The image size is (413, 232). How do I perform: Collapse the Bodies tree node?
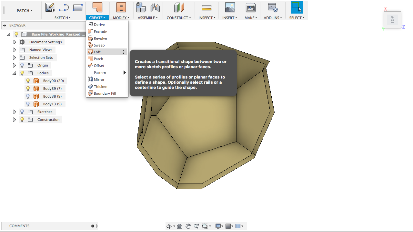point(14,73)
